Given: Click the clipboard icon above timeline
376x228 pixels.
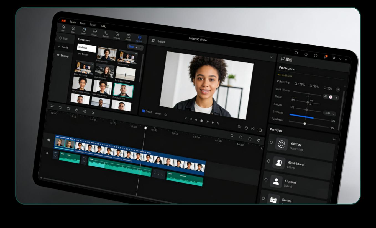Looking at the screenshot, I should point(250,139).
